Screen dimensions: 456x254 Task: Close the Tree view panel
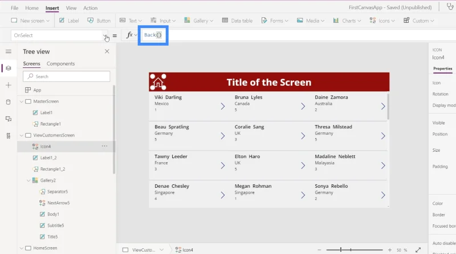(107, 51)
